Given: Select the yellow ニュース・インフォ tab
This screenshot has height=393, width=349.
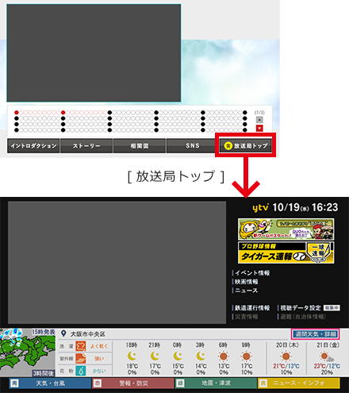Looking at the screenshot, I should pyautogui.click(x=299, y=383).
